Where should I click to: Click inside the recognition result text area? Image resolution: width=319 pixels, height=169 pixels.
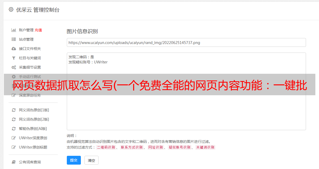[x=186, y=91]
